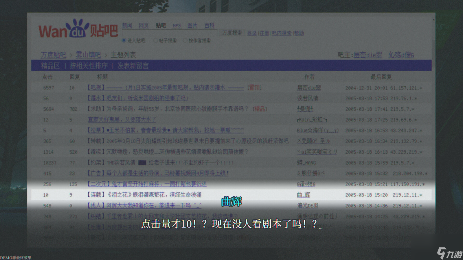This screenshot has width=463, height=260.
Task: Open the 新闻 tab
Action: pos(127,26)
